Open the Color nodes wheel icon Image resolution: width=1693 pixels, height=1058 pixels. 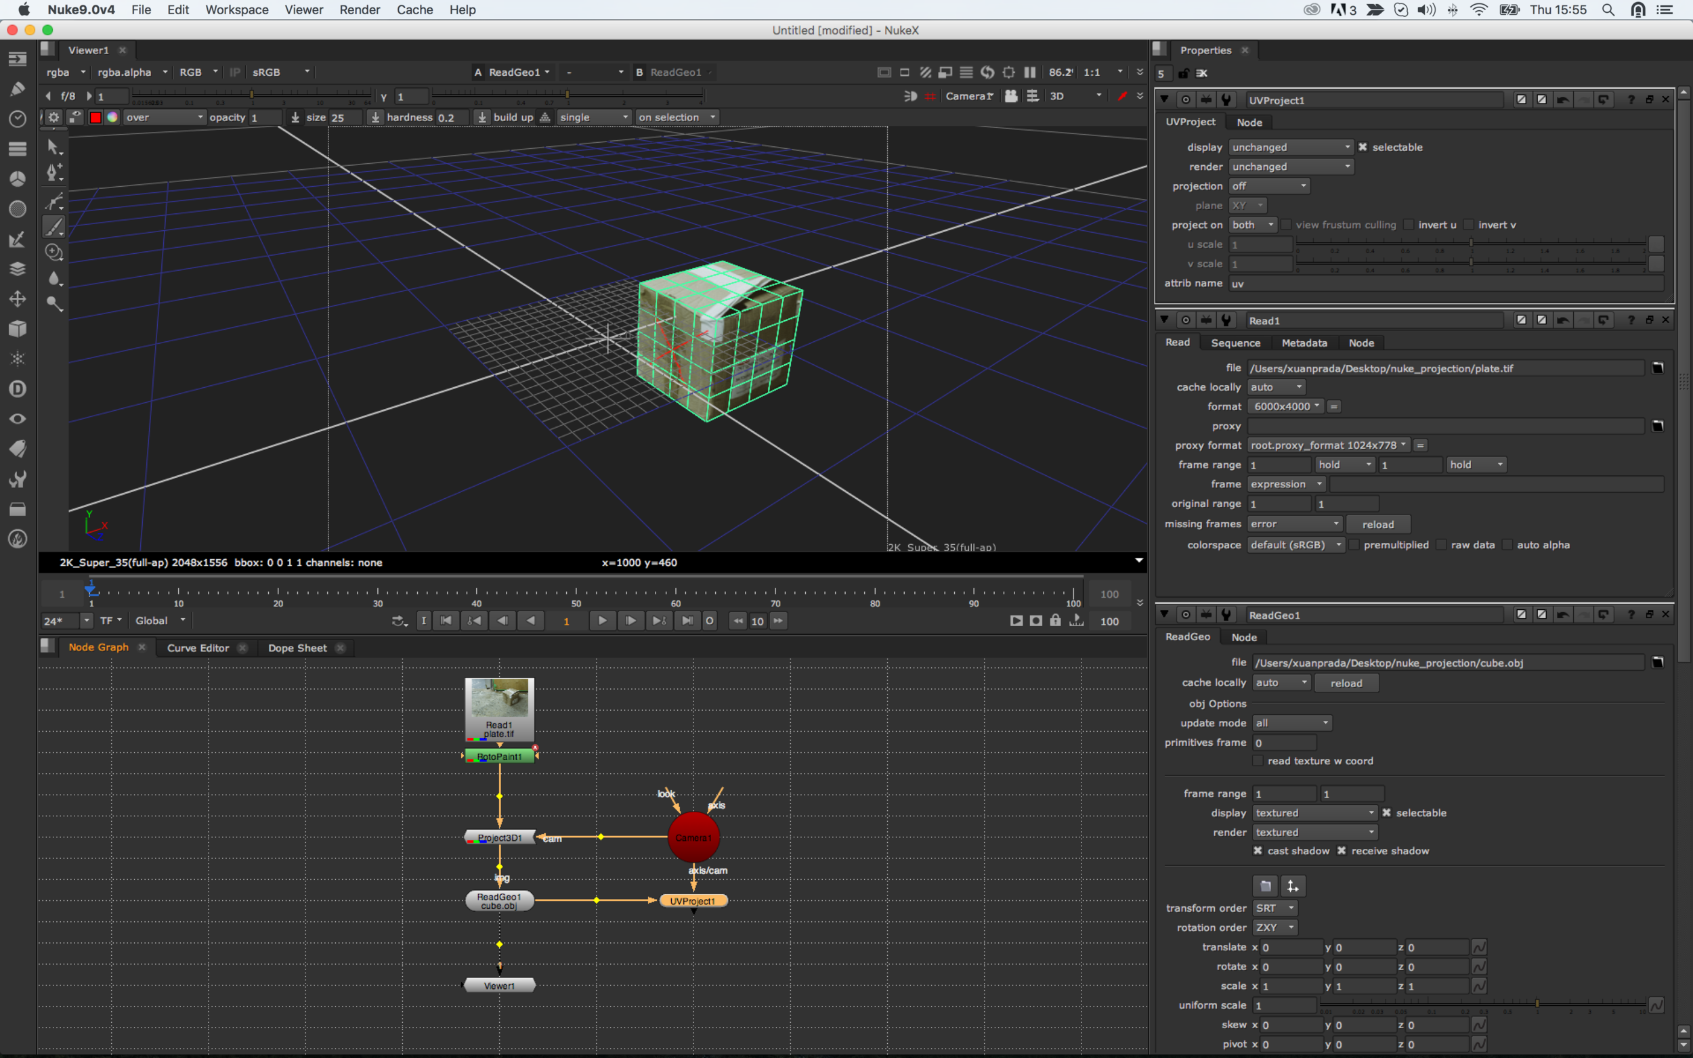(x=18, y=179)
